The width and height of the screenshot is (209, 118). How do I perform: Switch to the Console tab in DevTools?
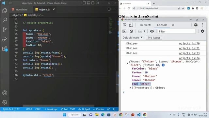[162, 25]
